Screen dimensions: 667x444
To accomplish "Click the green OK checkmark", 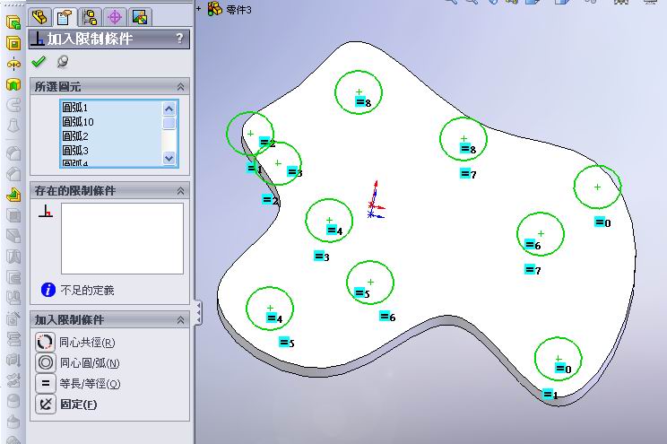I will click(39, 62).
